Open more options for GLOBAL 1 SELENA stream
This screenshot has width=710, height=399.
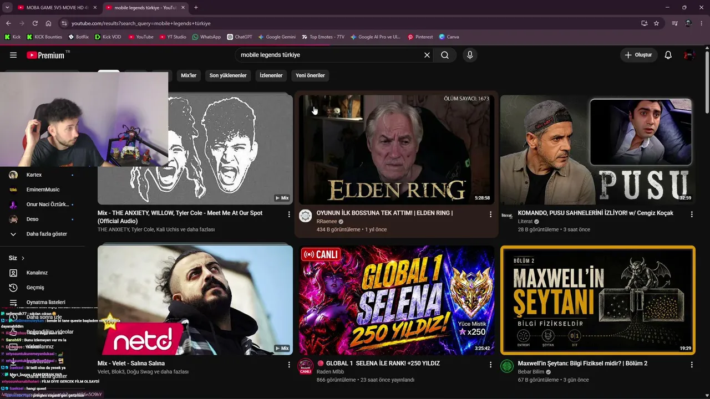pyautogui.click(x=490, y=365)
